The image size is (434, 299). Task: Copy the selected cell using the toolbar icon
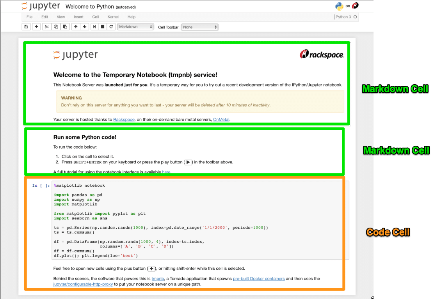(56, 27)
